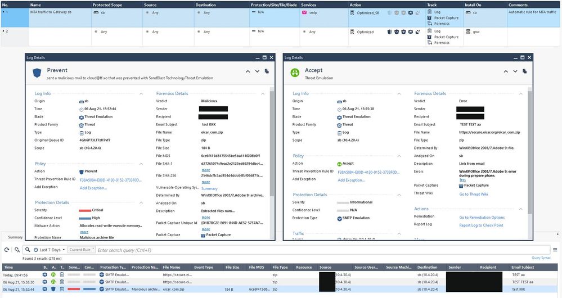Click Add Exception link in Prevent window

coord(93,188)
